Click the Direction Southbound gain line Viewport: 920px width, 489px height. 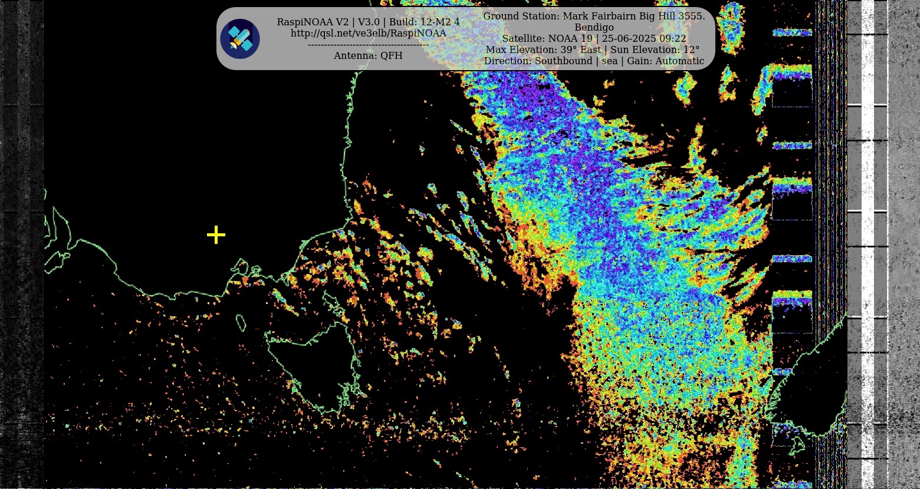point(594,61)
